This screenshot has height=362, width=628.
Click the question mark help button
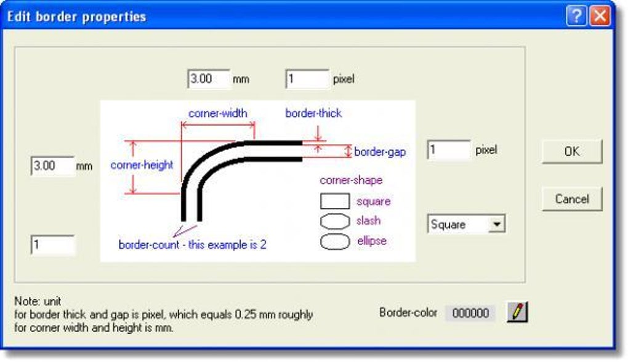tap(576, 17)
